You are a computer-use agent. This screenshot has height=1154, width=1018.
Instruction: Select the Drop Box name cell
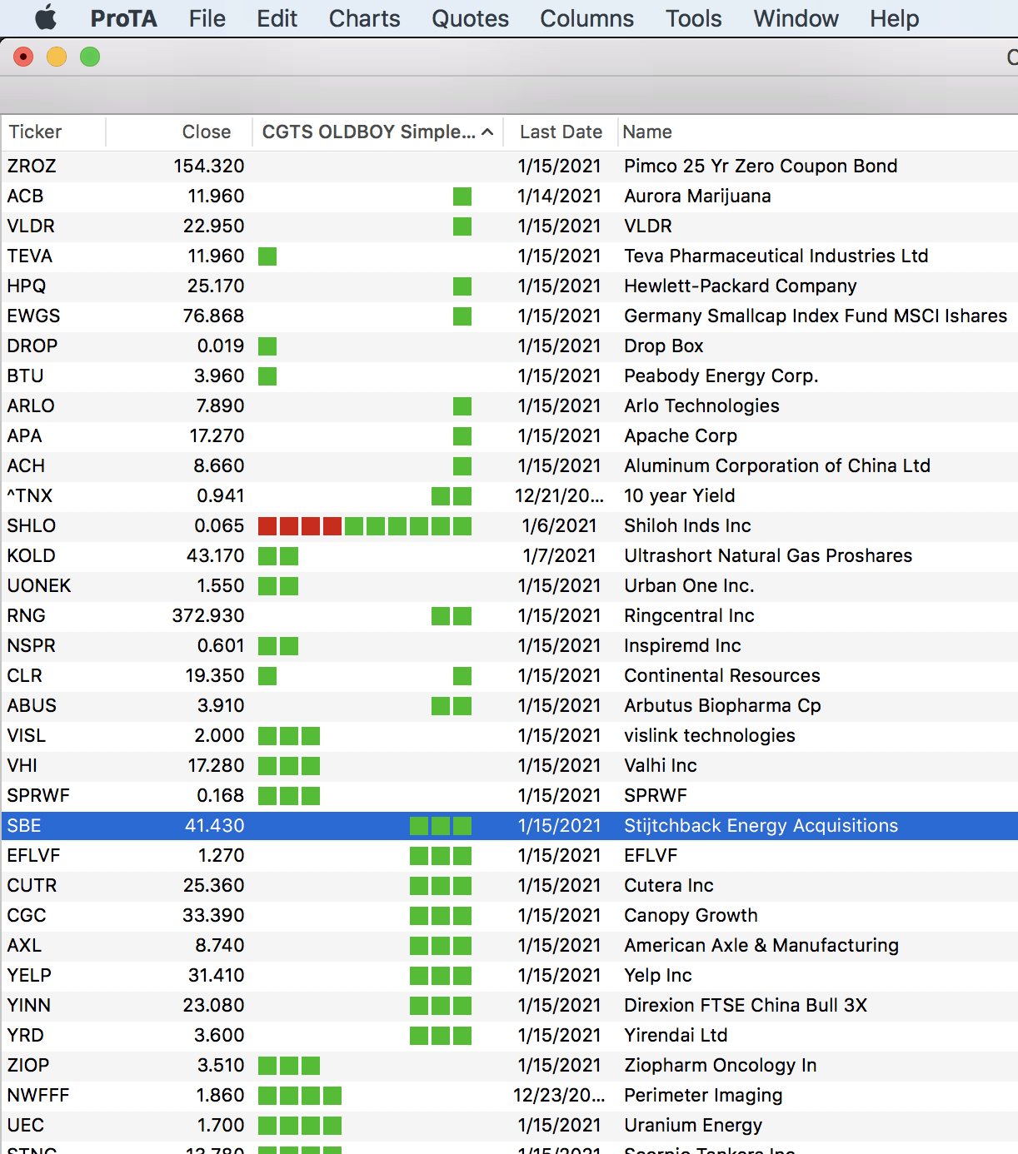(x=663, y=346)
